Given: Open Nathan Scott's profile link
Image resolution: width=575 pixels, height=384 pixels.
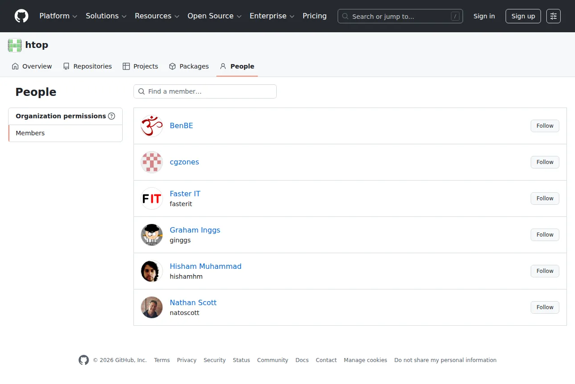Looking at the screenshot, I should pos(193,302).
